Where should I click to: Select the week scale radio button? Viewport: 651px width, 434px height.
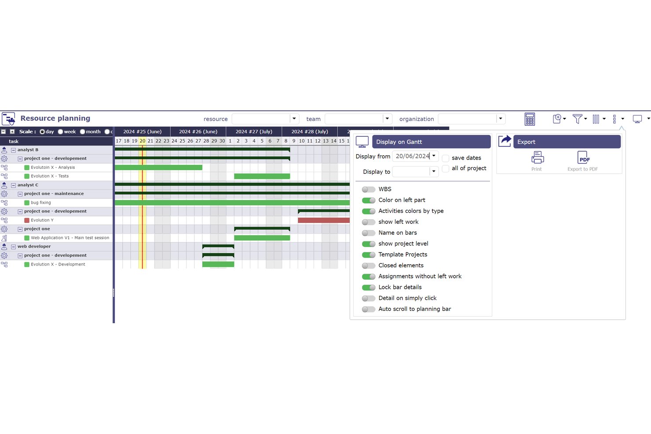[61, 132]
